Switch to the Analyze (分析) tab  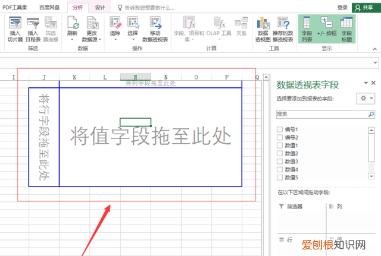click(x=78, y=8)
